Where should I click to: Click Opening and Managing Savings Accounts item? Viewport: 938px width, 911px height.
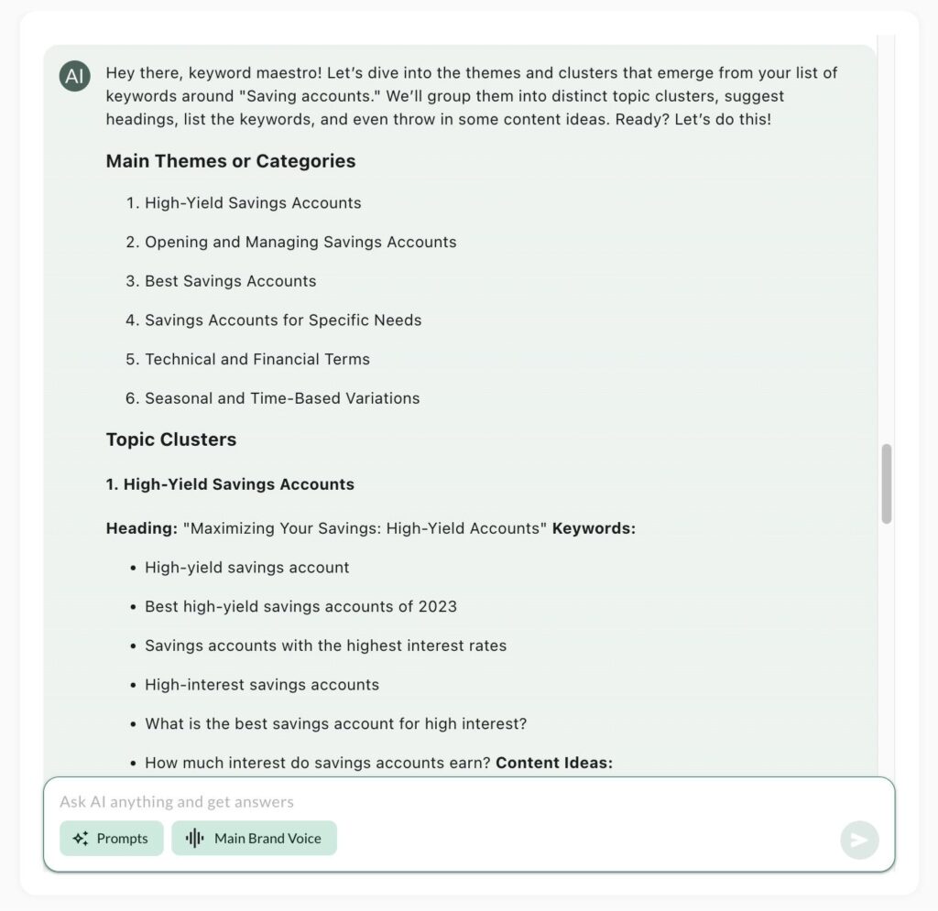[300, 242]
